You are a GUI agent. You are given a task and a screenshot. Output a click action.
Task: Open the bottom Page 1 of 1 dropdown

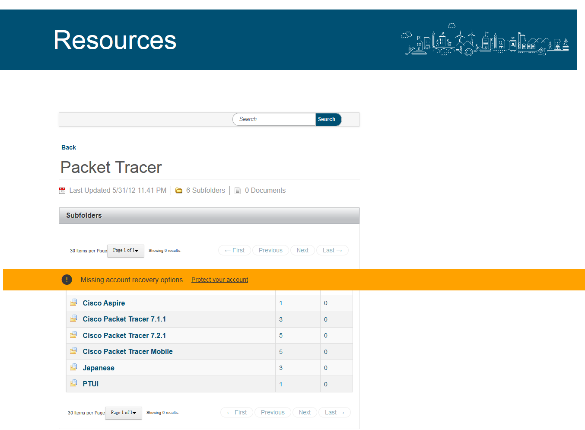[124, 413]
